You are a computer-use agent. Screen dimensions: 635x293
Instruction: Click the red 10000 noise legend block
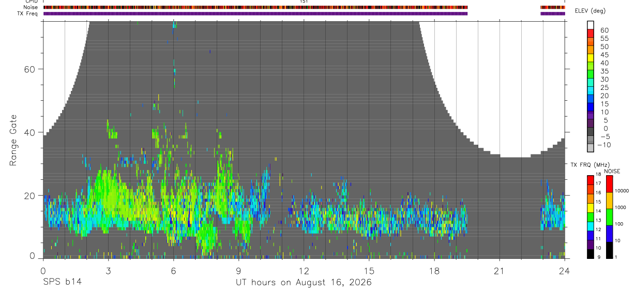(609, 184)
